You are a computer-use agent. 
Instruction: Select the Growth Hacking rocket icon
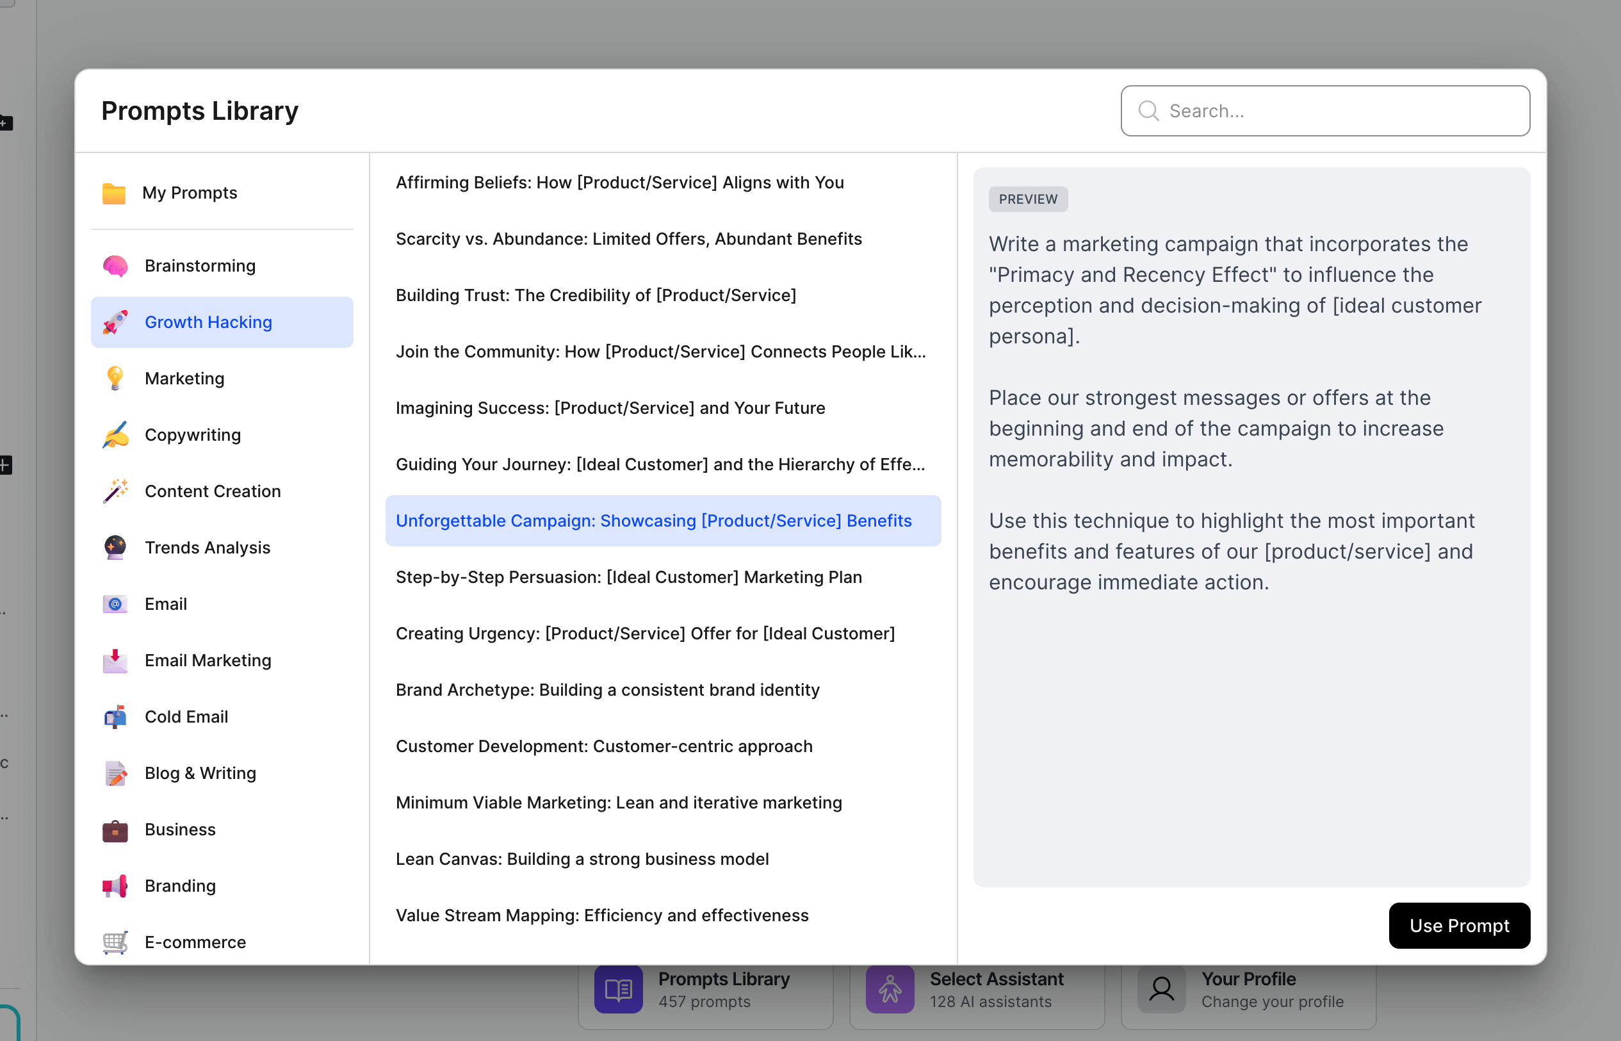coord(115,322)
